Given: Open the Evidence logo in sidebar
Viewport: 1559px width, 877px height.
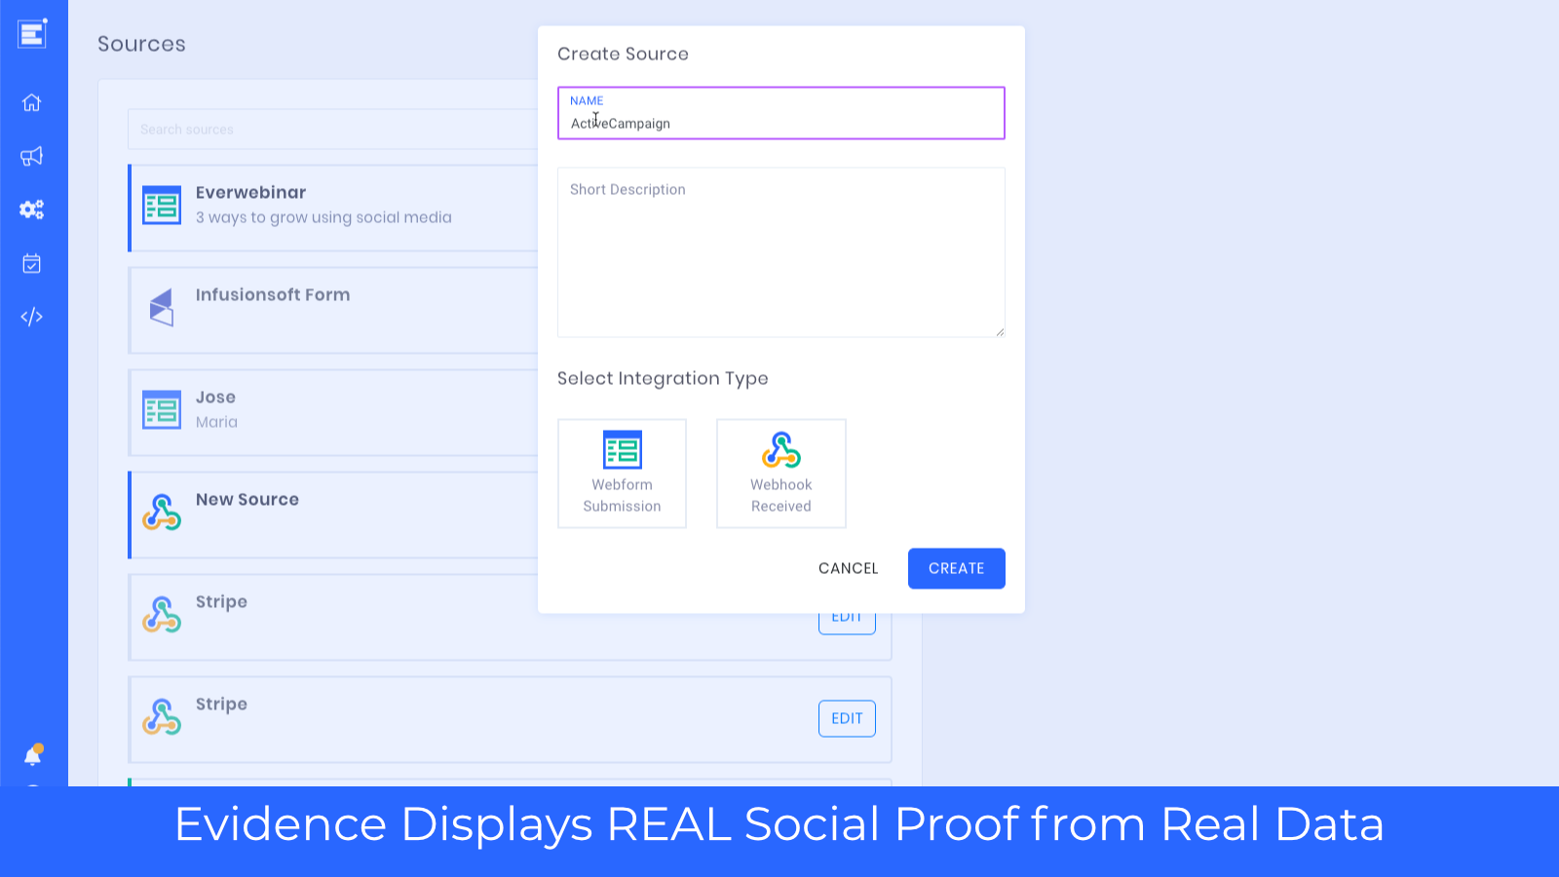Looking at the screenshot, I should click(x=32, y=33).
